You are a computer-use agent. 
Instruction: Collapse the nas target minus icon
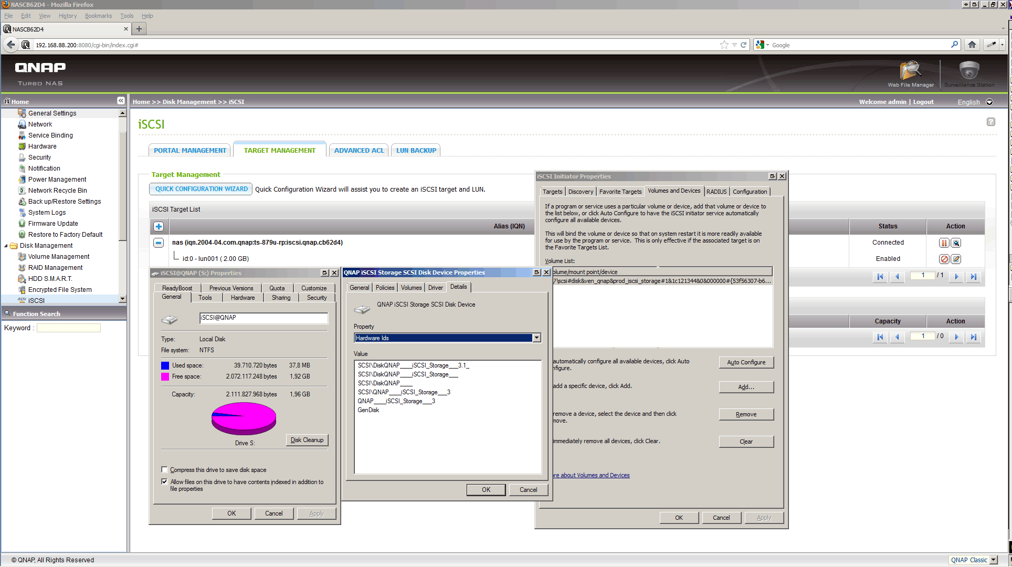159,243
